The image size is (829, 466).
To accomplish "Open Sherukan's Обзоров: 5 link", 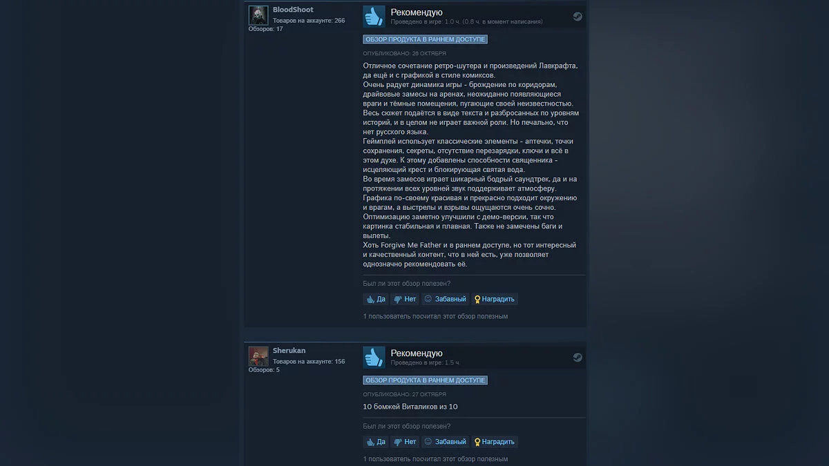I will 264,370.
